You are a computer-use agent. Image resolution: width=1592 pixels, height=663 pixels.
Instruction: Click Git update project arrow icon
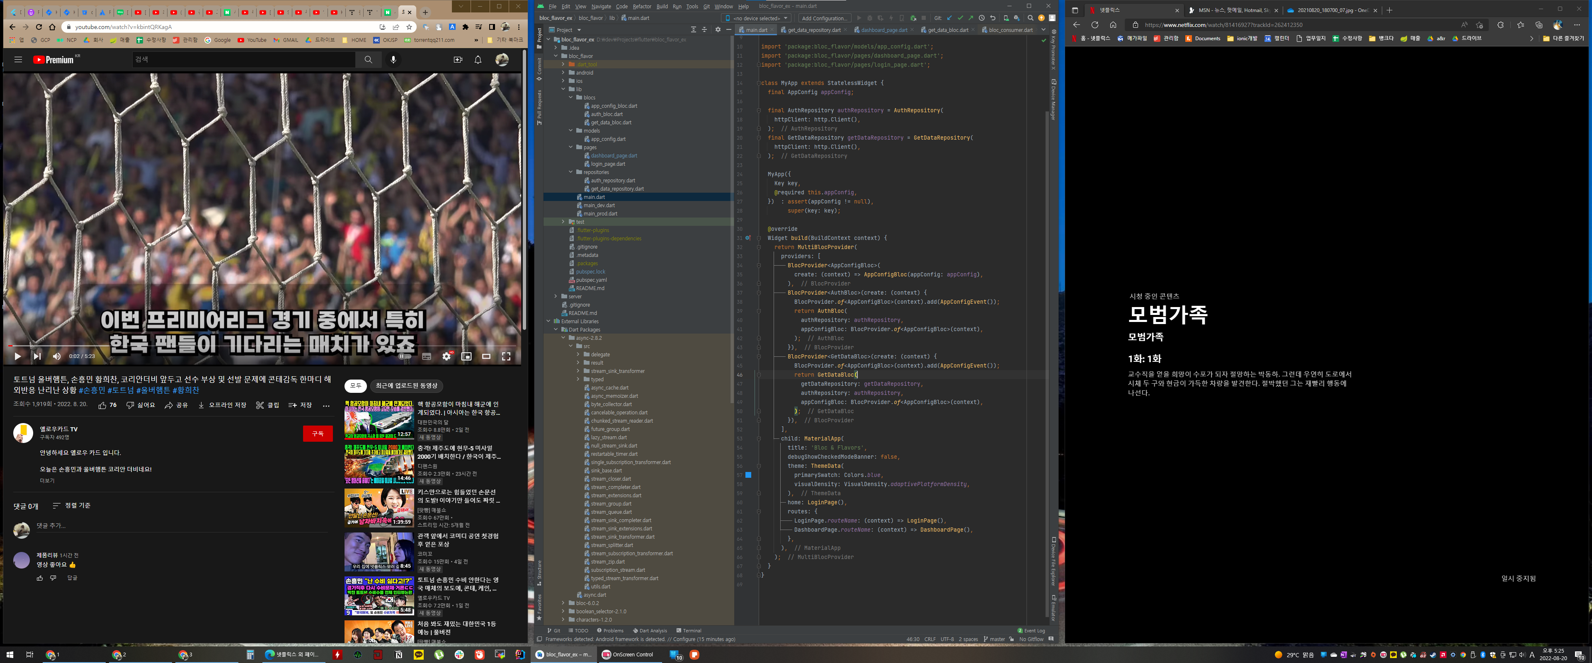[x=949, y=18]
